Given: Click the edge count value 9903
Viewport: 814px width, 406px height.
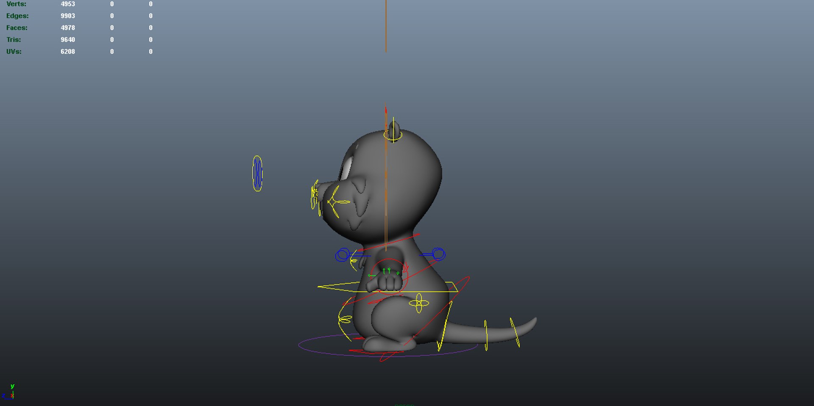Looking at the screenshot, I should [68, 16].
